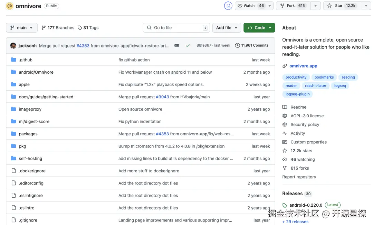Screen dimensions: 373x225
Task: Click the link chain icon beside omnivore.app
Action: [x=285, y=66]
